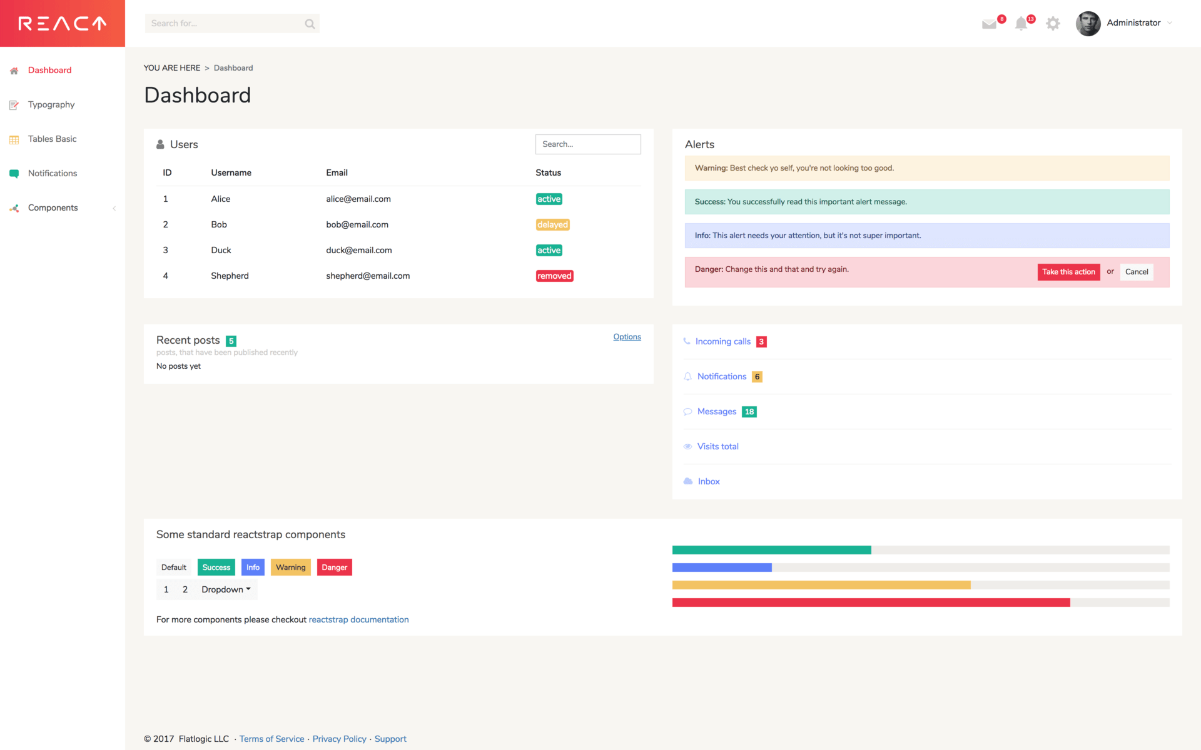Select the Notifications bell in the right panel

[687, 376]
